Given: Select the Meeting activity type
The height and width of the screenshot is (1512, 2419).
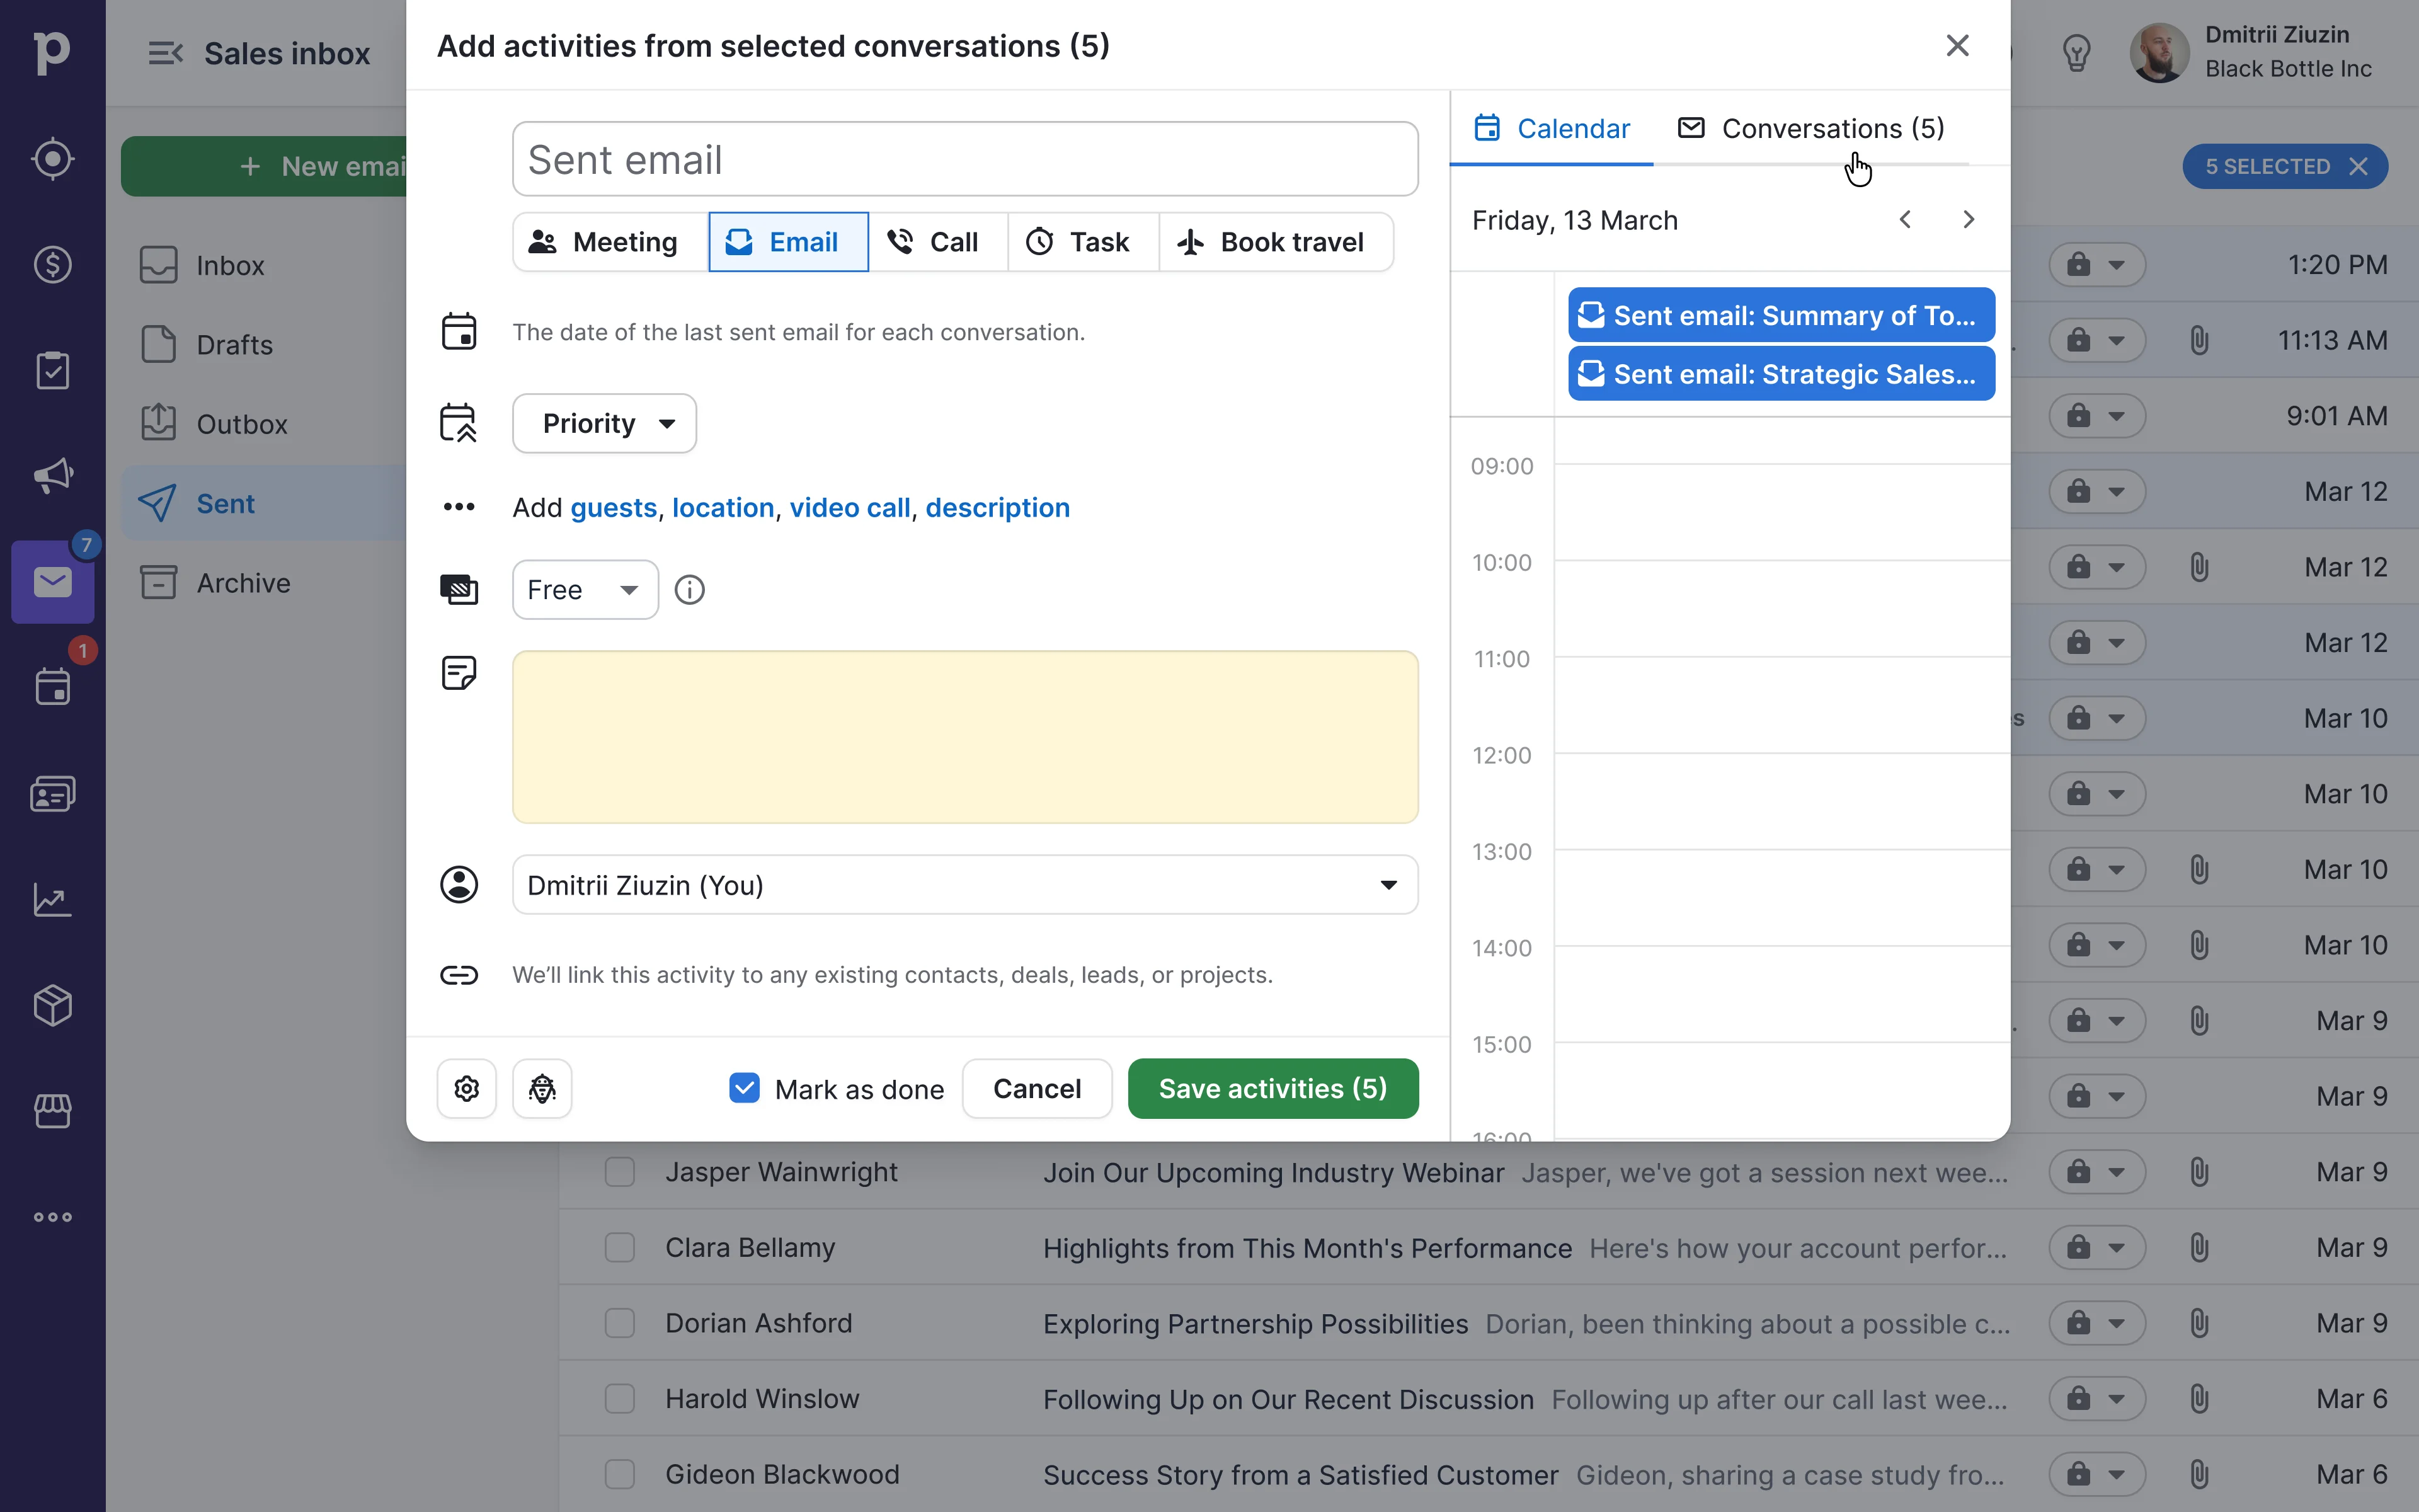Looking at the screenshot, I should 611,242.
